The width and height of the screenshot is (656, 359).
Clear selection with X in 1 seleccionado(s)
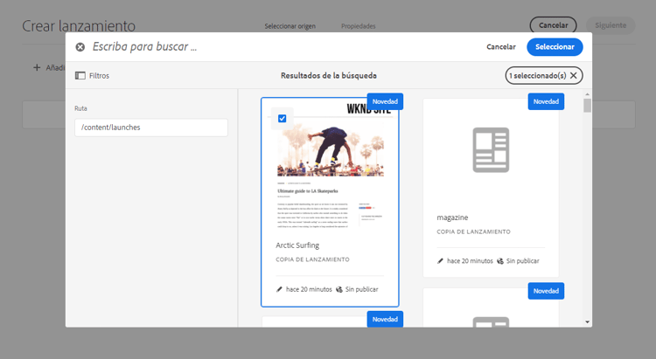[574, 75]
